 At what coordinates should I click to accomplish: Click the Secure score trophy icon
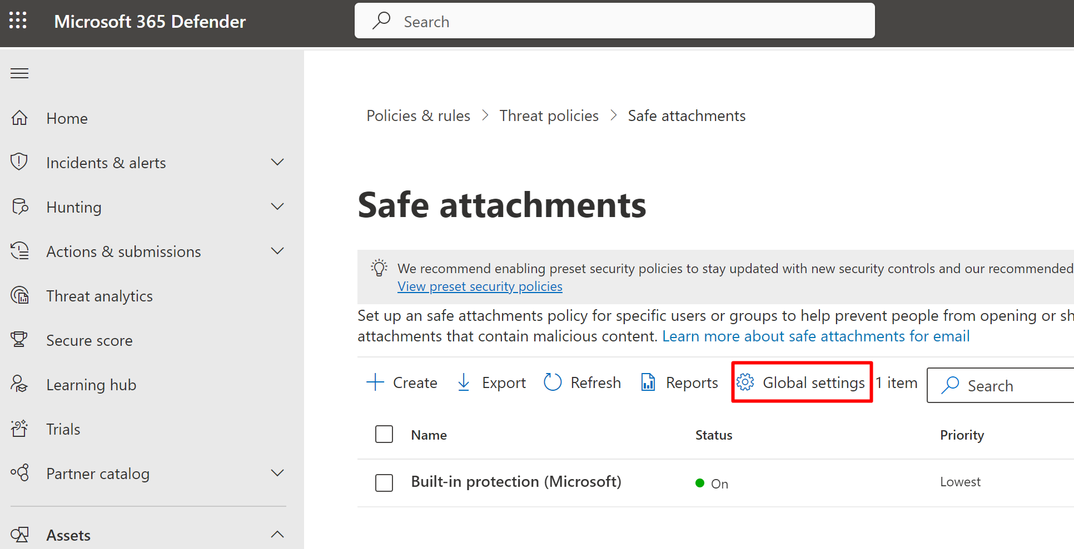click(x=19, y=339)
